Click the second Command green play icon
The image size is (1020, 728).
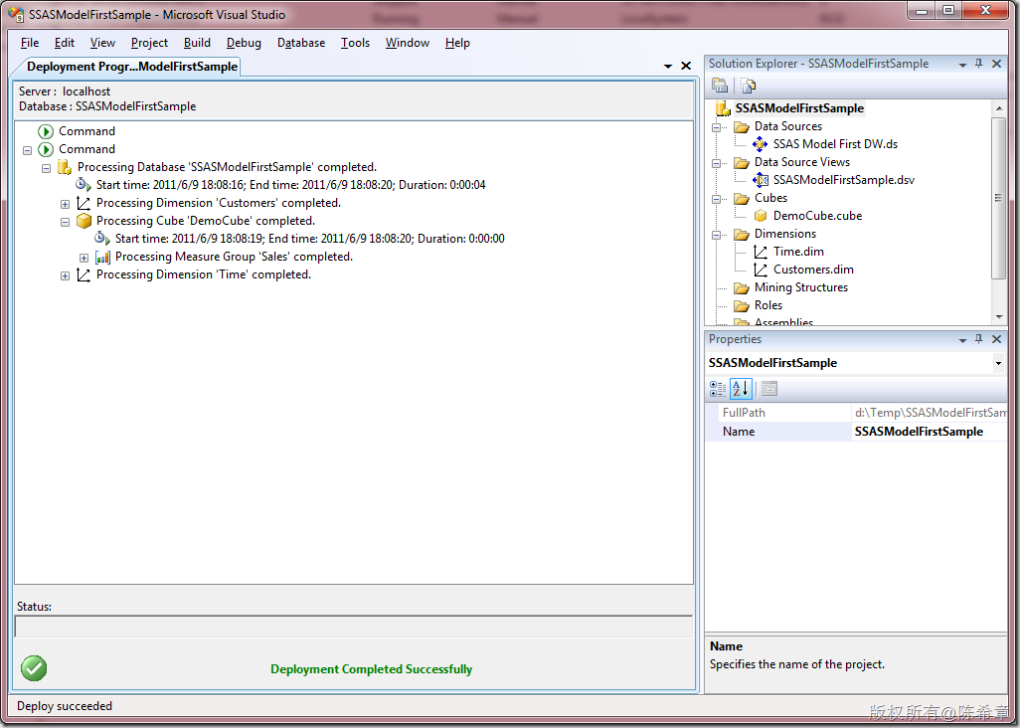click(x=46, y=149)
